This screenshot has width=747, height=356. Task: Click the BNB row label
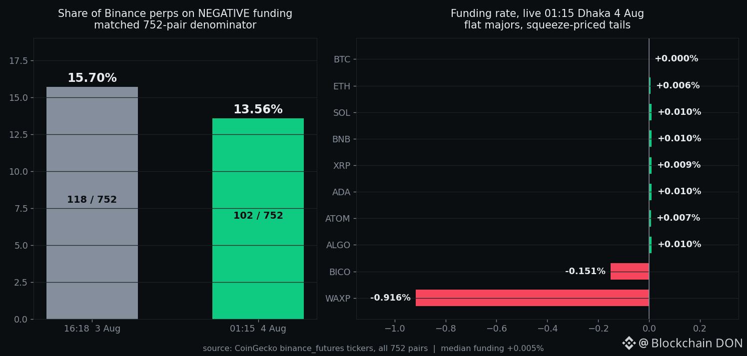click(x=341, y=139)
